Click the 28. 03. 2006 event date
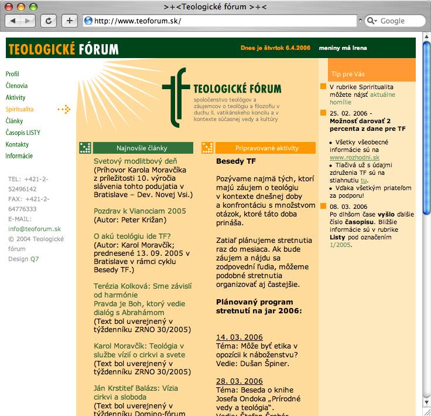 point(240,381)
